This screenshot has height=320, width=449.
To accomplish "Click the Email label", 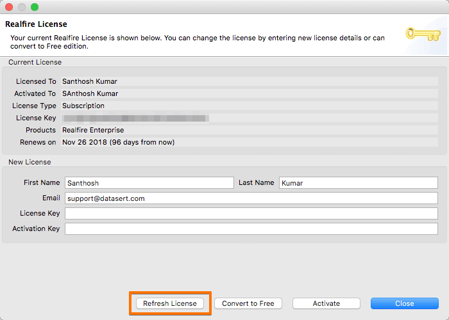I will [x=51, y=198].
